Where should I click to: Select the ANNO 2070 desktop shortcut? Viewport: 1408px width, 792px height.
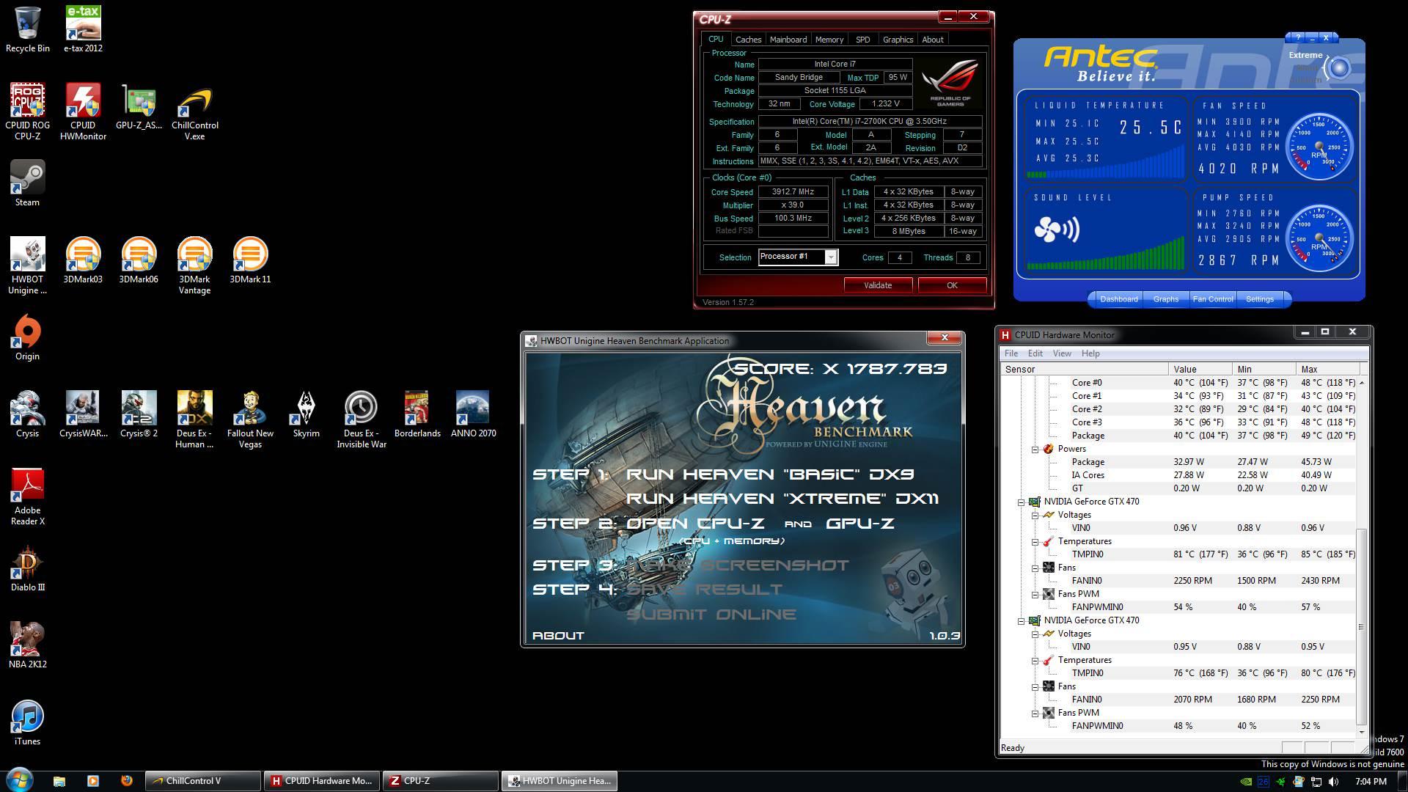[473, 414]
